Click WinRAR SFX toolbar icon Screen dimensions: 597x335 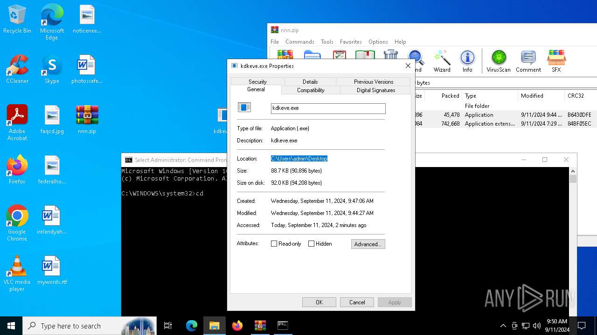pyautogui.click(x=556, y=61)
